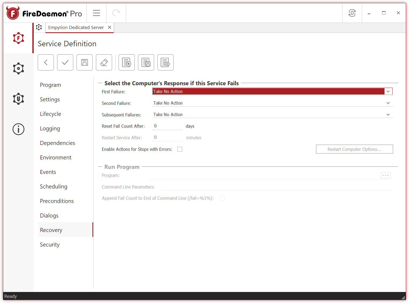The image size is (409, 303).
Task: Open the gear services sidebar icon
Action: point(18,69)
